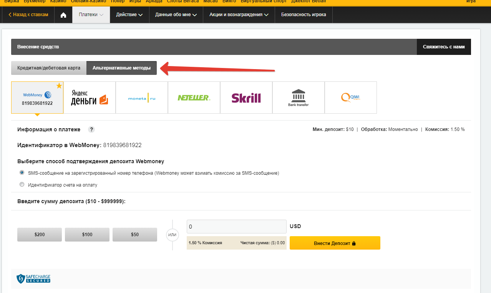Viewport: 491px width, 293px height.
Task: Click the 1.50 % Комиссия label
Action: tap(205, 243)
